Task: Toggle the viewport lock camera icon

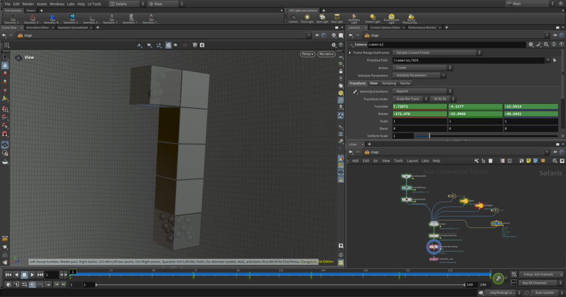Action: click(341, 71)
